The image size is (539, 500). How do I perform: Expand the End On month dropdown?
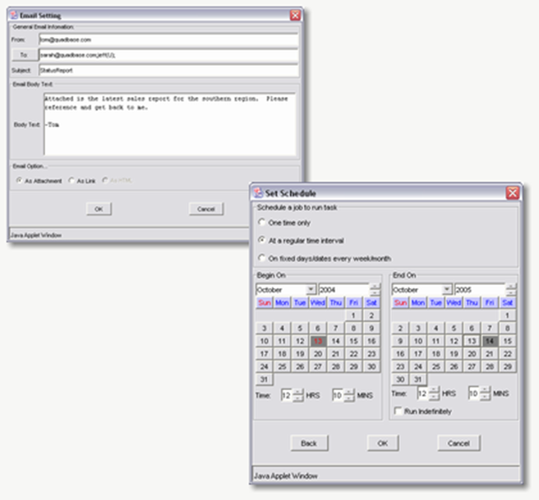tap(447, 289)
